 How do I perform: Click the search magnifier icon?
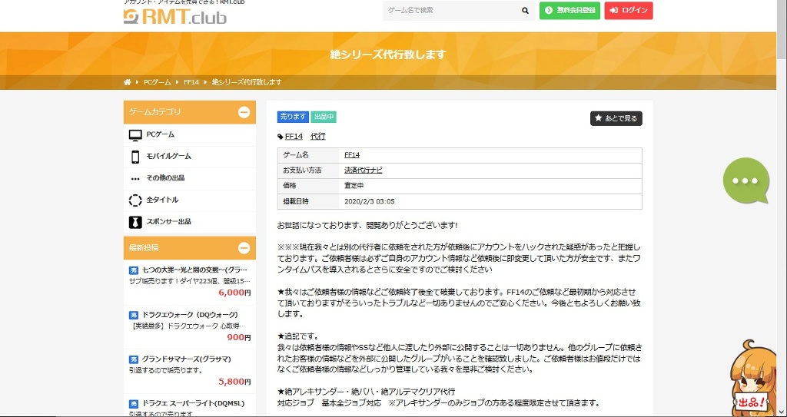click(x=525, y=11)
